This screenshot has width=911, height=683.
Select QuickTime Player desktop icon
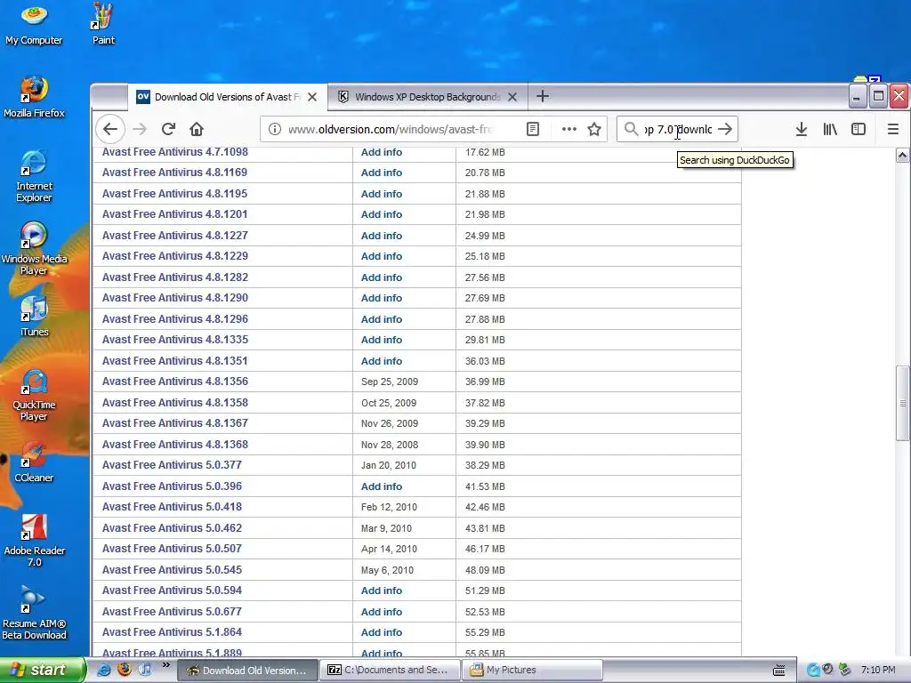click(x=34, y=395)
